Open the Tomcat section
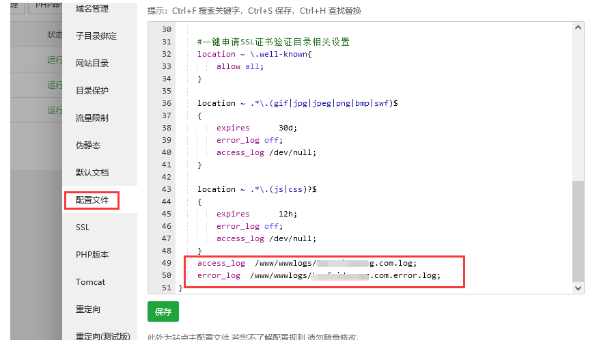Viewport: 599px width, 347px height. [x=90, y=282]
